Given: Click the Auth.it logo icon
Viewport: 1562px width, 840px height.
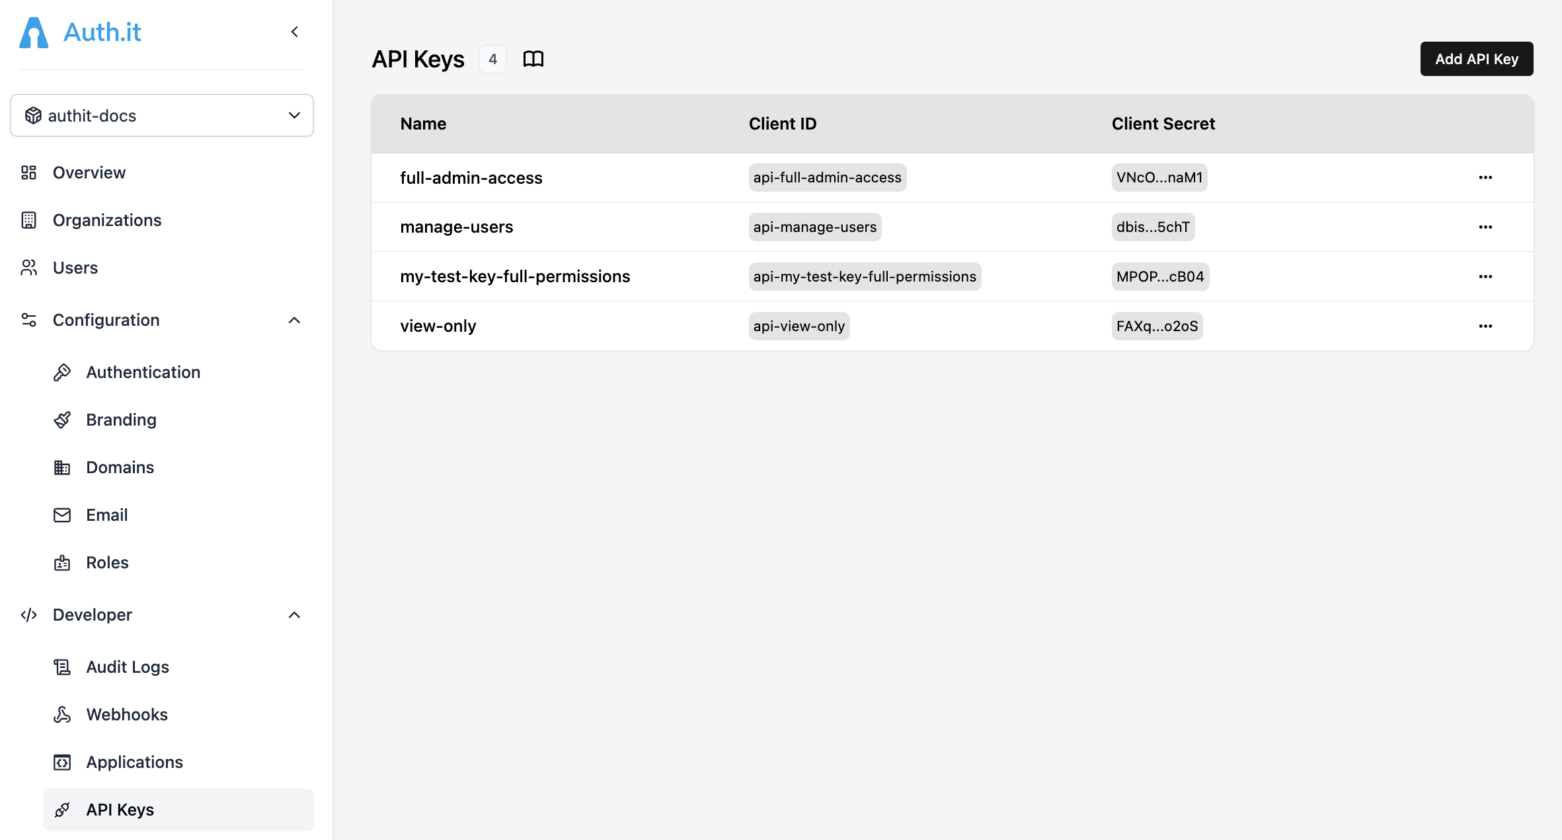Looking at the screenshot, I should click(33, 32).
